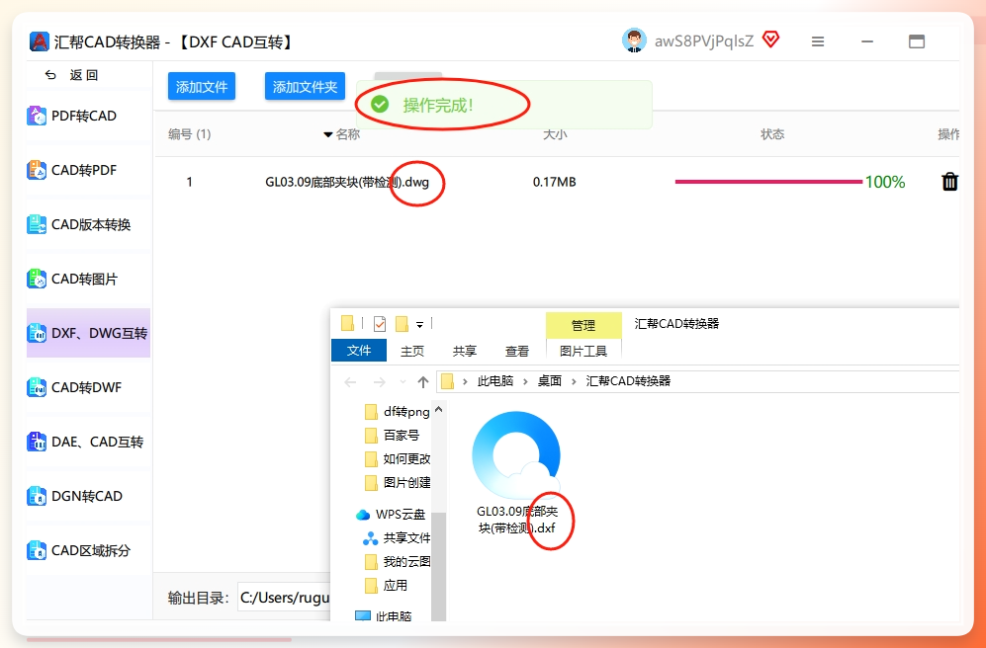Viewport: 986px width, 648px height.
Task: Click the output directory path field
Action: click(x=284, y=598)
